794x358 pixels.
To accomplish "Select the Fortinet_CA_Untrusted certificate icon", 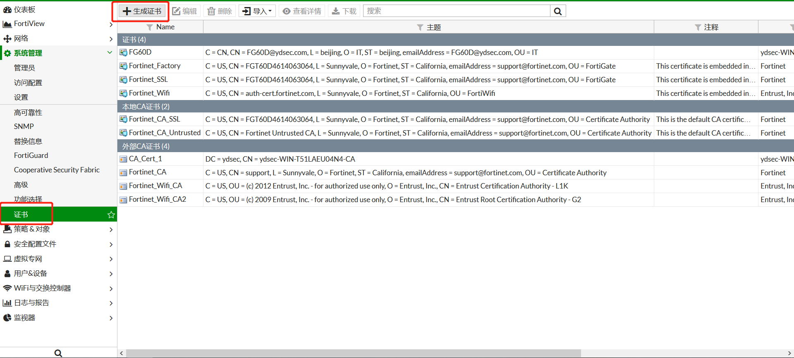I will (x=123, y=133).
